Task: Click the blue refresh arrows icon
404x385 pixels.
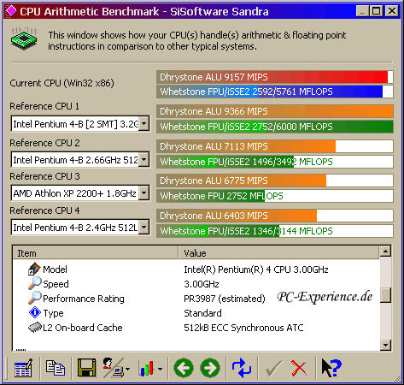Action: [242, 368]
